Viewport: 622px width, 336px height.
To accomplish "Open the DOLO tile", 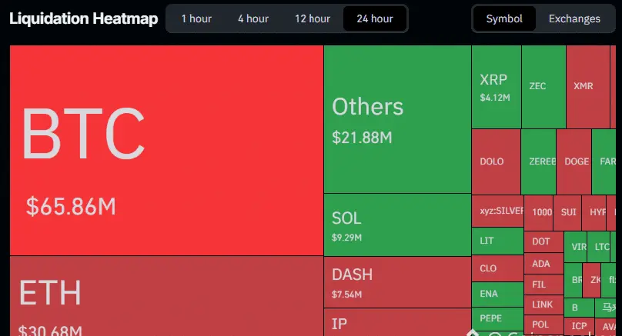I will pos(495,161).
